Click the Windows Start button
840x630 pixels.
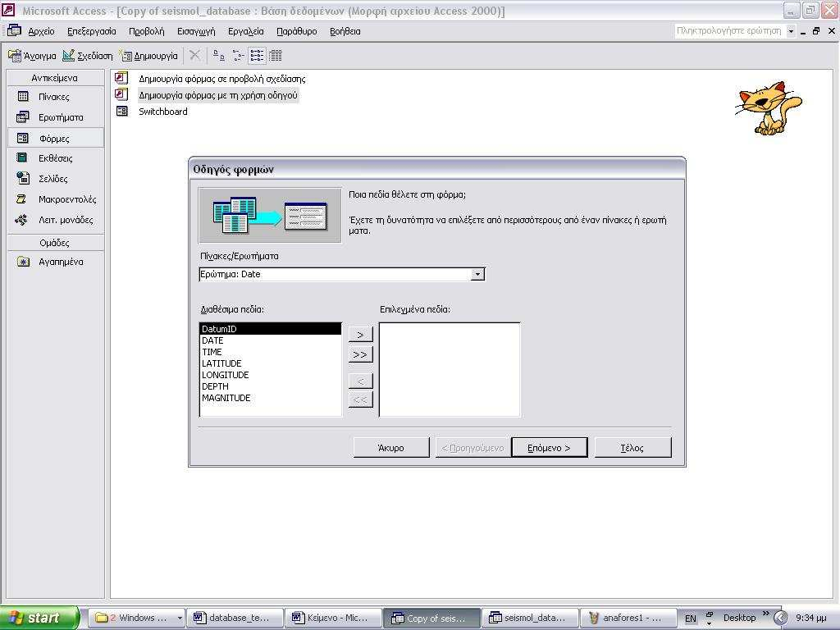pyautogui.click(x=39, y=618)
